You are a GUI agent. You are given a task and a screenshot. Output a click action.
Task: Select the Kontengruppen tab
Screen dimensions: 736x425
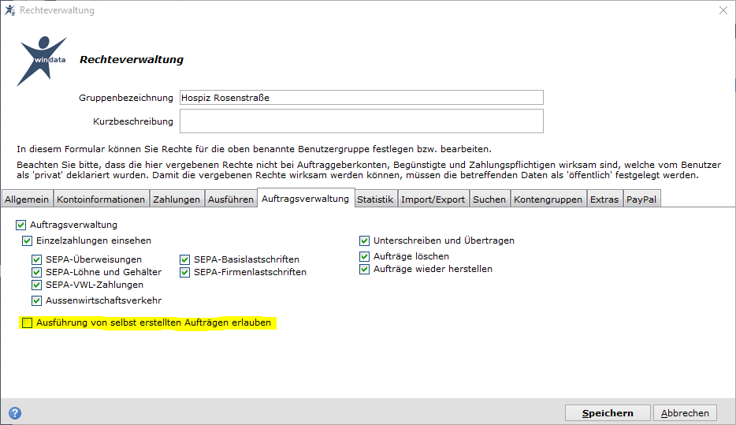pos(548,199)
